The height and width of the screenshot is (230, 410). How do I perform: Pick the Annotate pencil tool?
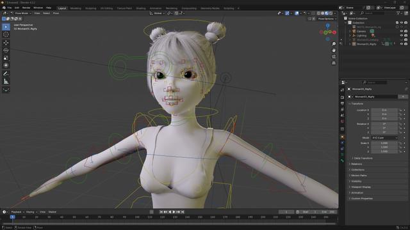6,74
